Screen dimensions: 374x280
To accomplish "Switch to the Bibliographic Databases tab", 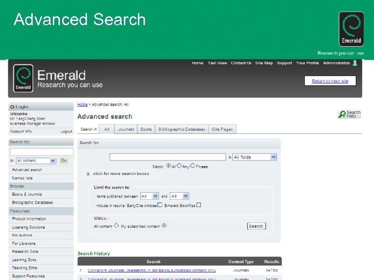I will click(182, 129).
